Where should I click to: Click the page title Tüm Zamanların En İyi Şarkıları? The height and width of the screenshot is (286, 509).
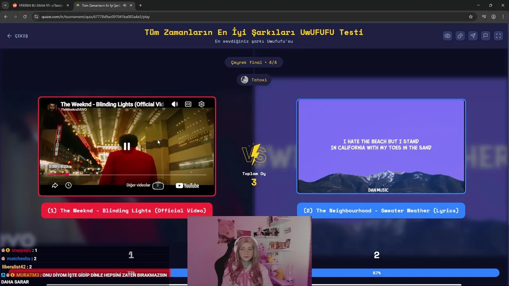[254, 32]
